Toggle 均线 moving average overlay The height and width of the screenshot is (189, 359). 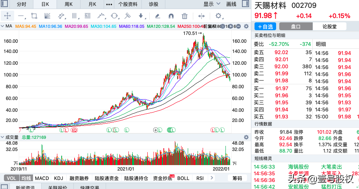26,178
